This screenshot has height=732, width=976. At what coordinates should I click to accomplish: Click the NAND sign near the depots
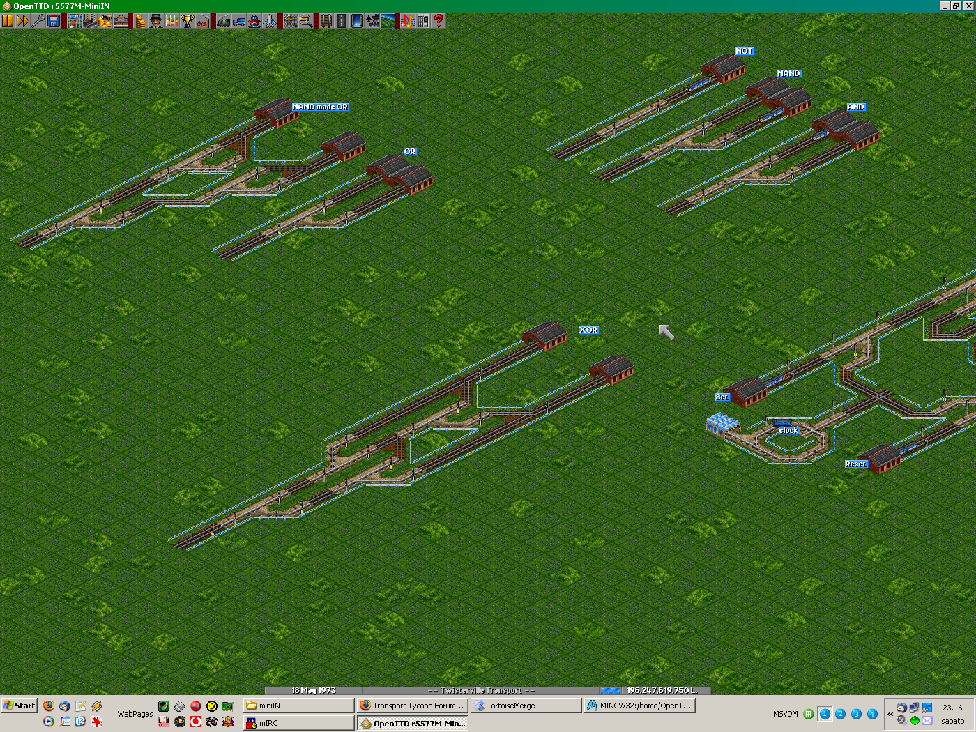click(x=789, y=73)
